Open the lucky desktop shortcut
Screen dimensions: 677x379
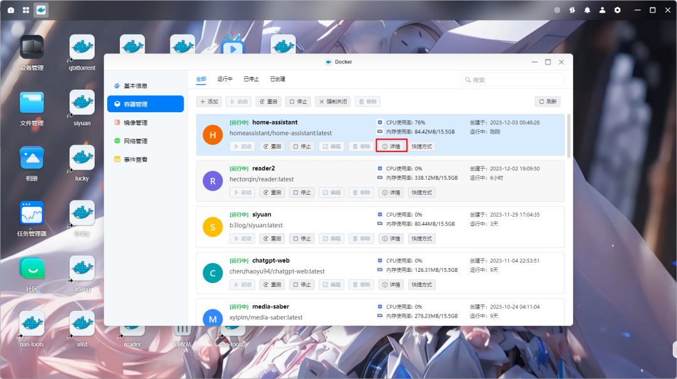point(81,158)
